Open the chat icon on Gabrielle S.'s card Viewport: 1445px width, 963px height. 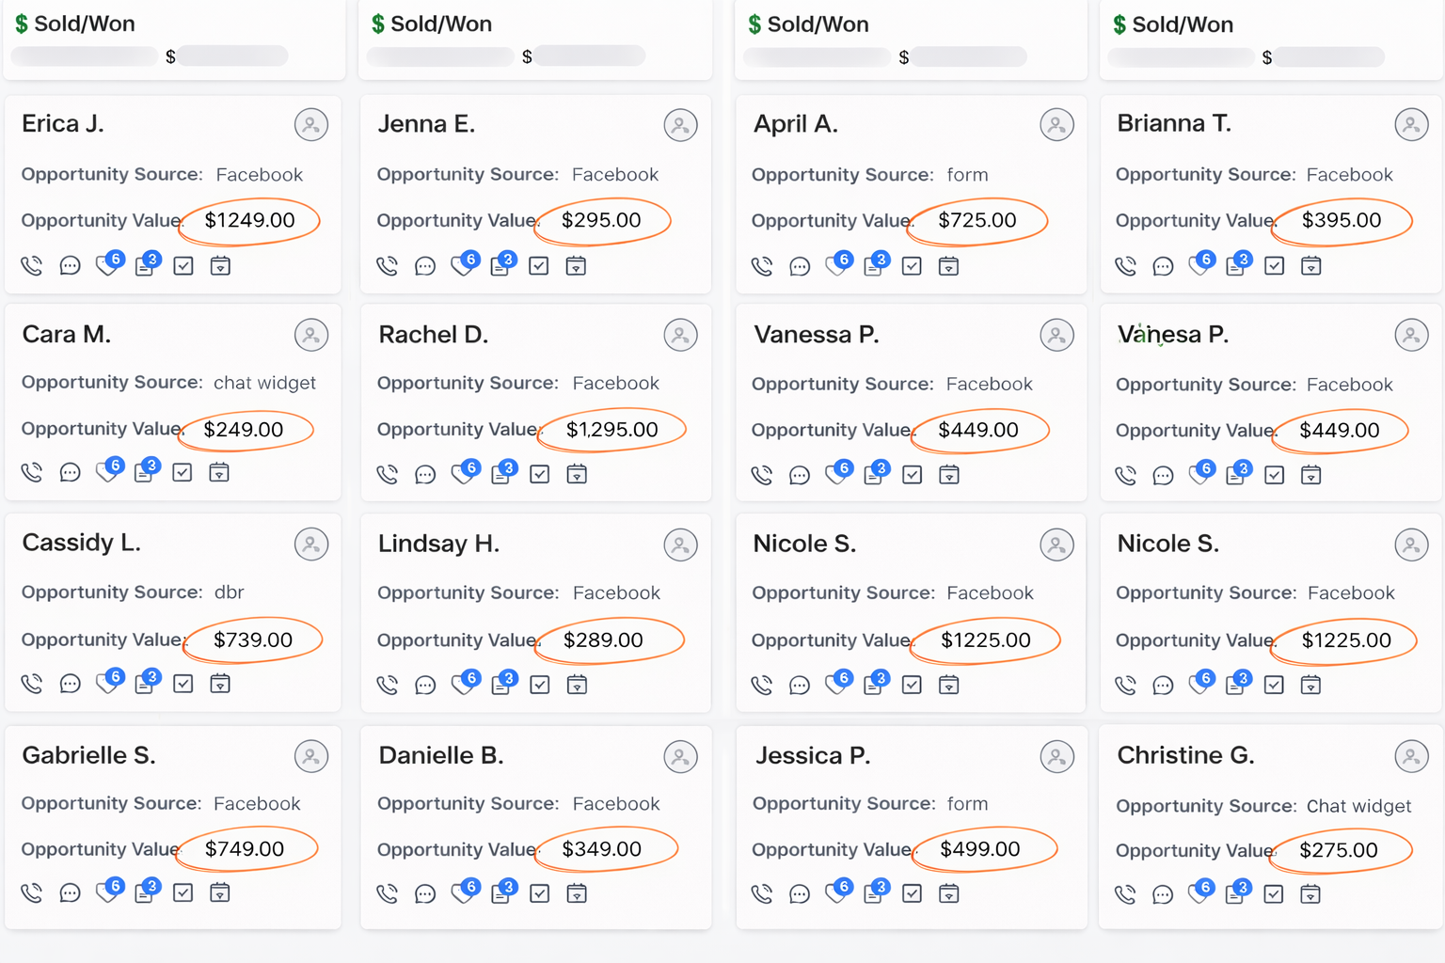point(70,893)
